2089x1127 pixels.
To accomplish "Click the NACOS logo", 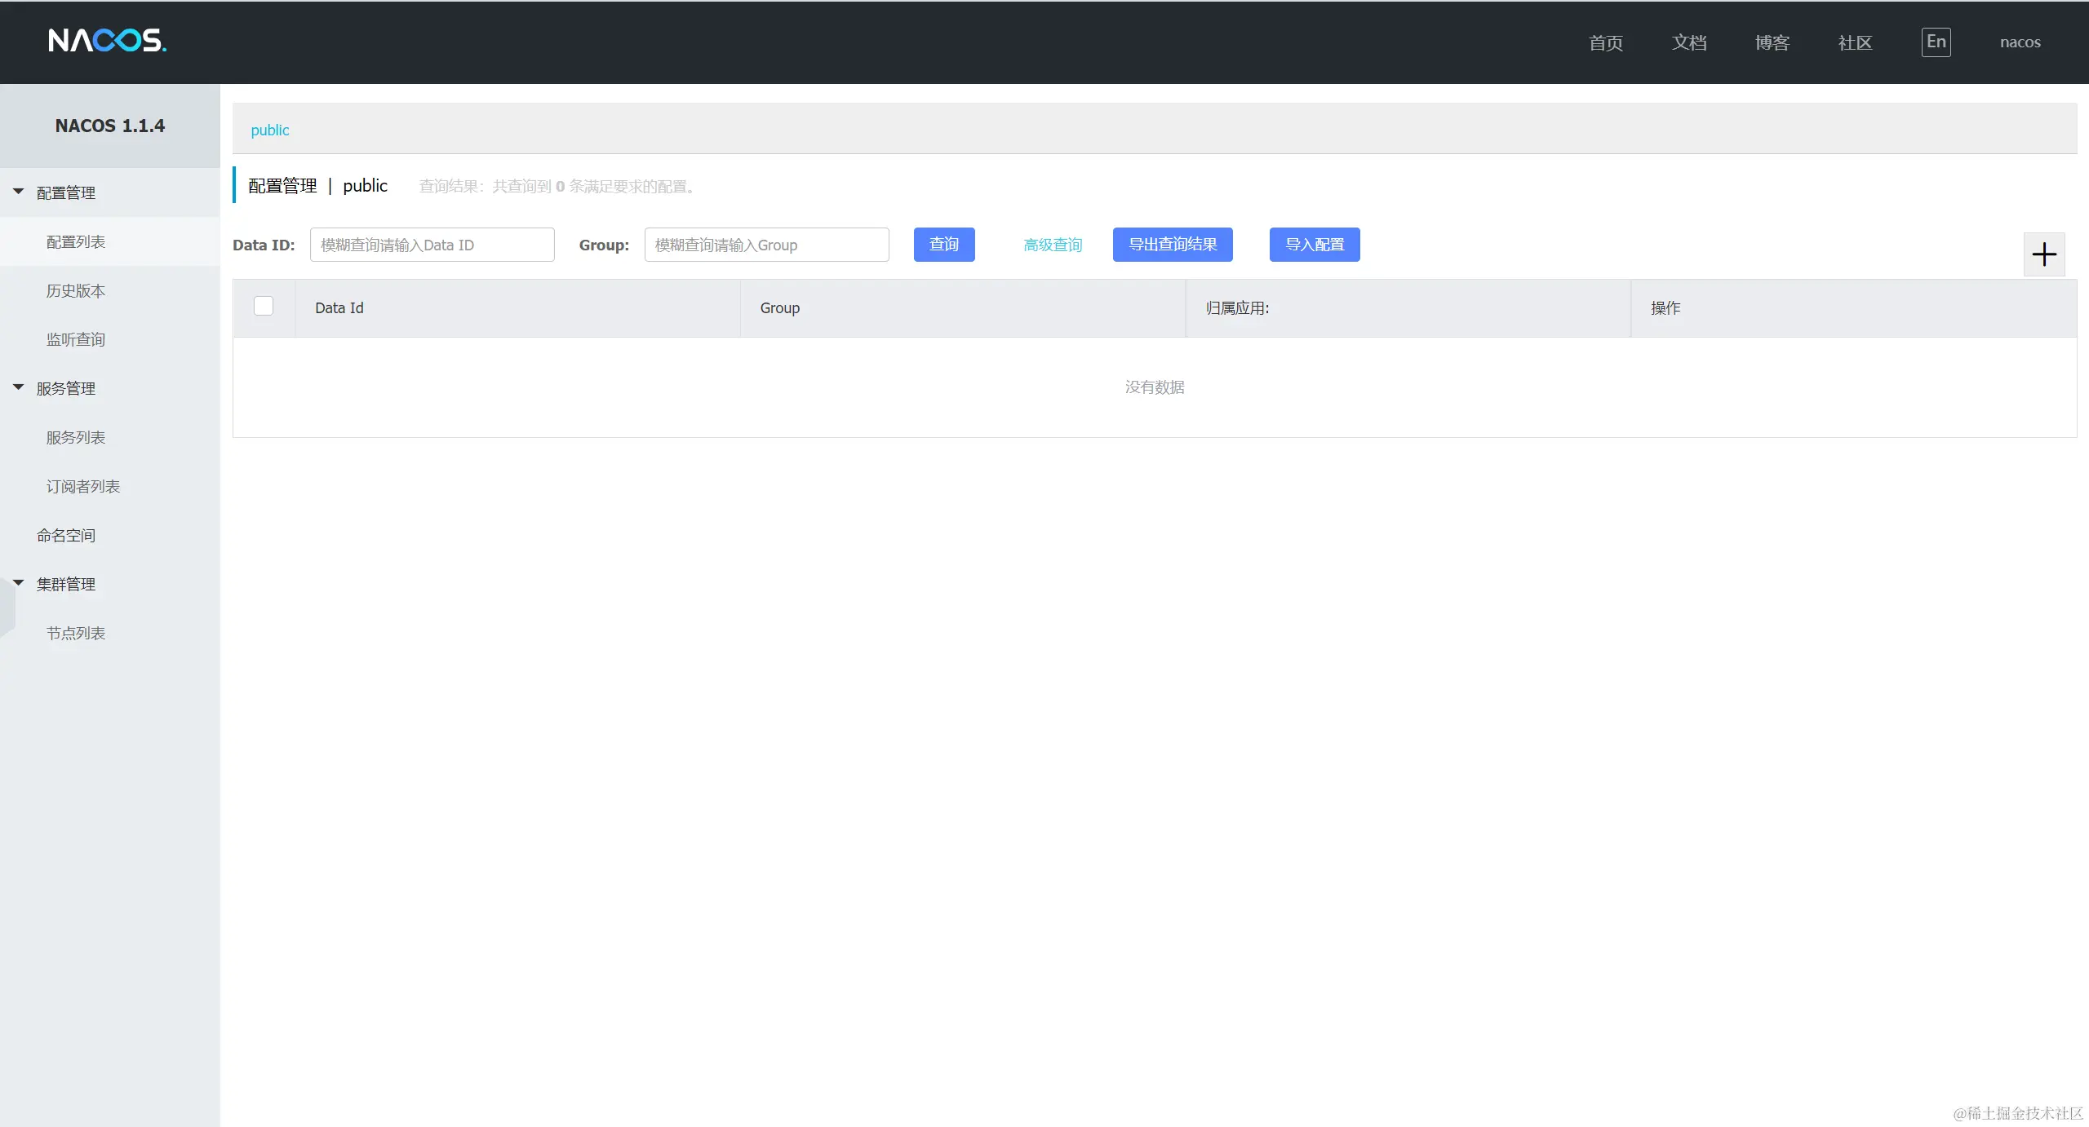I will tap(107, 40).
